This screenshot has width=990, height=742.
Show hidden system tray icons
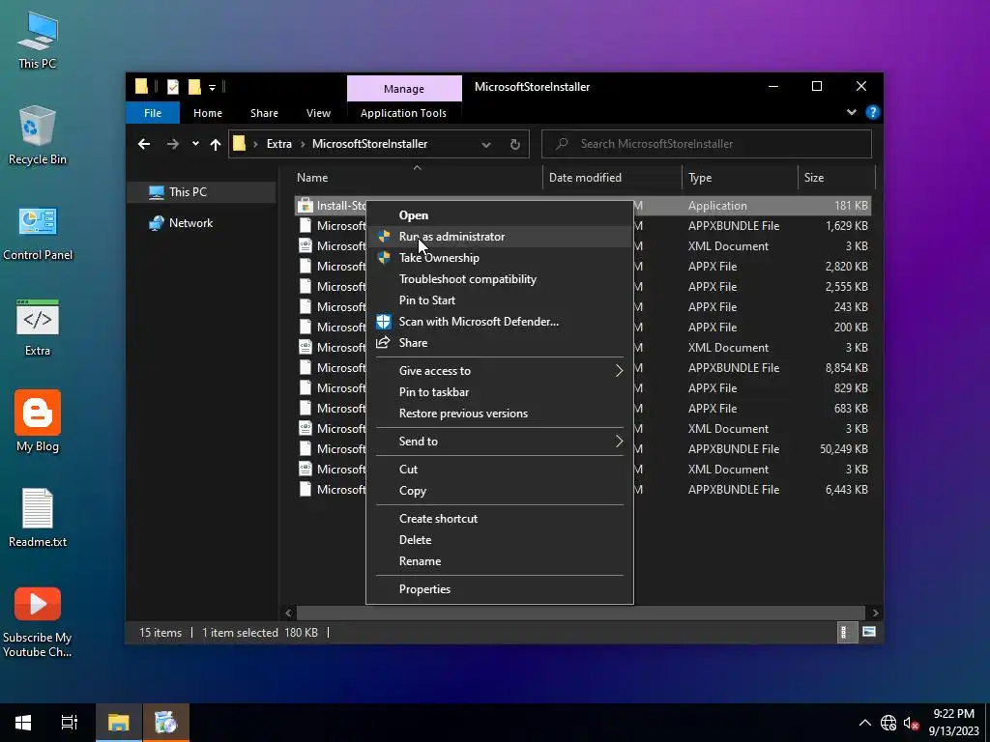coord(865,723)
